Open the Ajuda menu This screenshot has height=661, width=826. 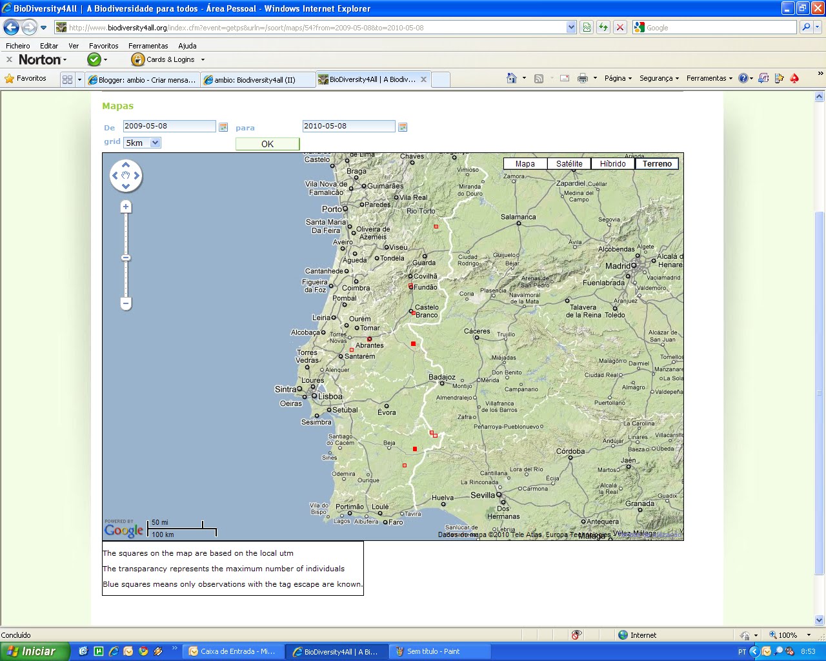coord(187,46)
